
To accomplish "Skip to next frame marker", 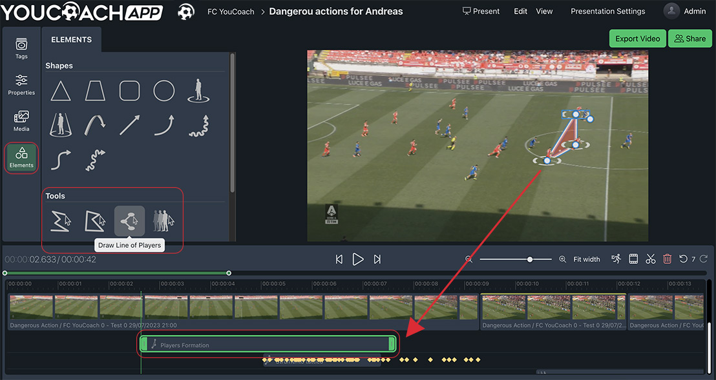I will click(377, 259).
